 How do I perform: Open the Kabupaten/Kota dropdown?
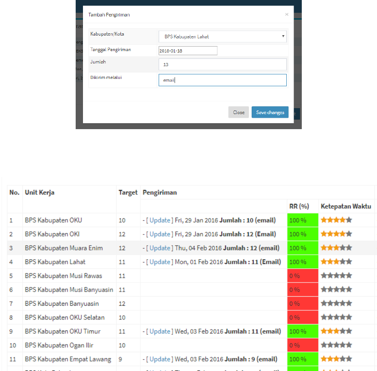[222, 37]
